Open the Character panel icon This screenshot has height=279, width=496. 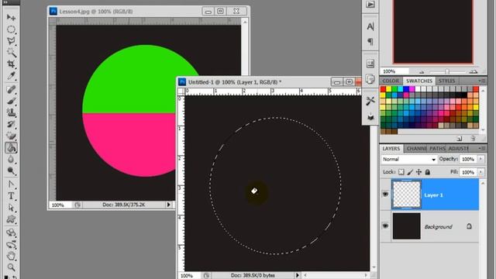370,26
